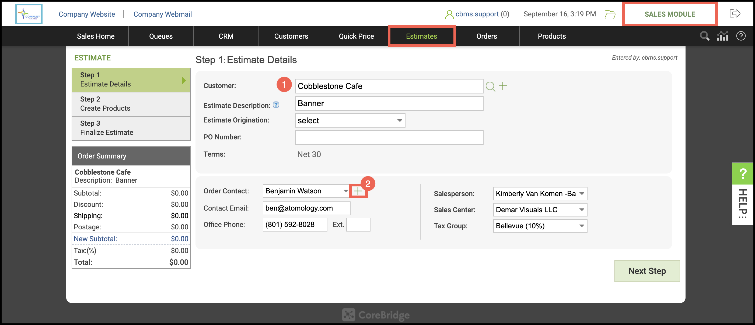Image resolution: width=755 pixels, height=325 pixels.
Task: Open the reports bar chart icon
Action: [x=722, y=36]
